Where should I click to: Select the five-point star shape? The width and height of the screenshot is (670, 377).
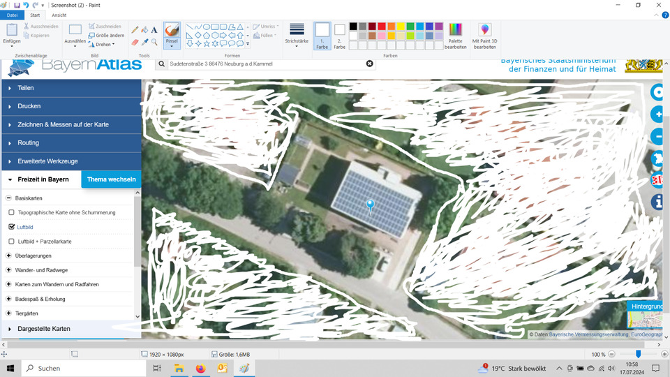[x=207, y=43]
